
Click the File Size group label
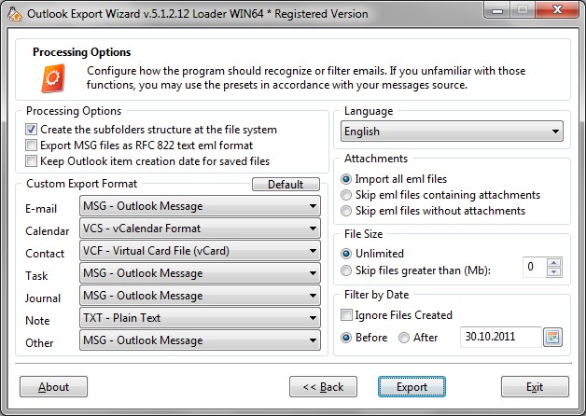(363, 234)
